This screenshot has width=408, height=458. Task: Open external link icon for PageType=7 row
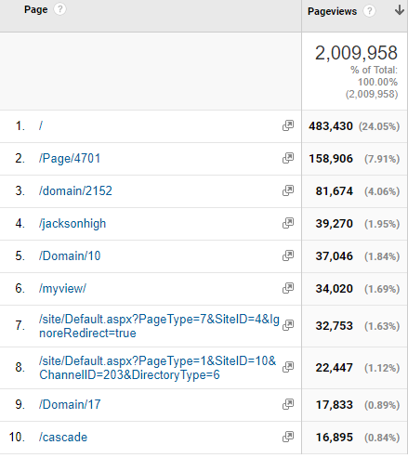[x=288, y=325]
